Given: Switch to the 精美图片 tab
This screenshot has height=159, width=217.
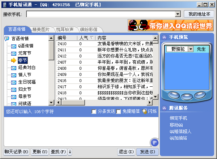Looking at the screenshot, I should click(x=41, y=29).
